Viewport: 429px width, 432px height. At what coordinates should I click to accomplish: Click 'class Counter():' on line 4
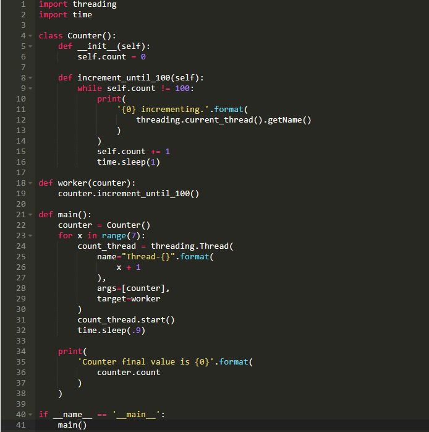77,36
